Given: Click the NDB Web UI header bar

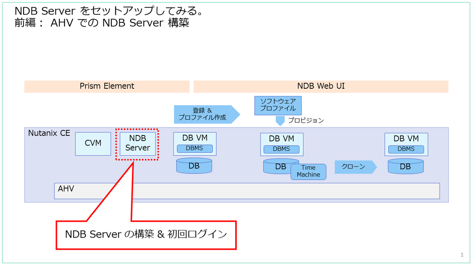Looking at the screenshot, I should [x=321, y=86].
